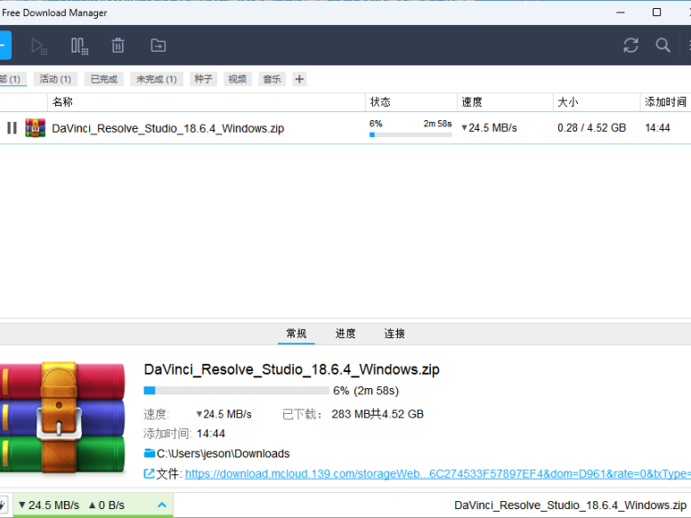Click the upload speed 0 B/s in status bar
The width and height of the screenshot is (691, 518).
click(x=107, y=505)
